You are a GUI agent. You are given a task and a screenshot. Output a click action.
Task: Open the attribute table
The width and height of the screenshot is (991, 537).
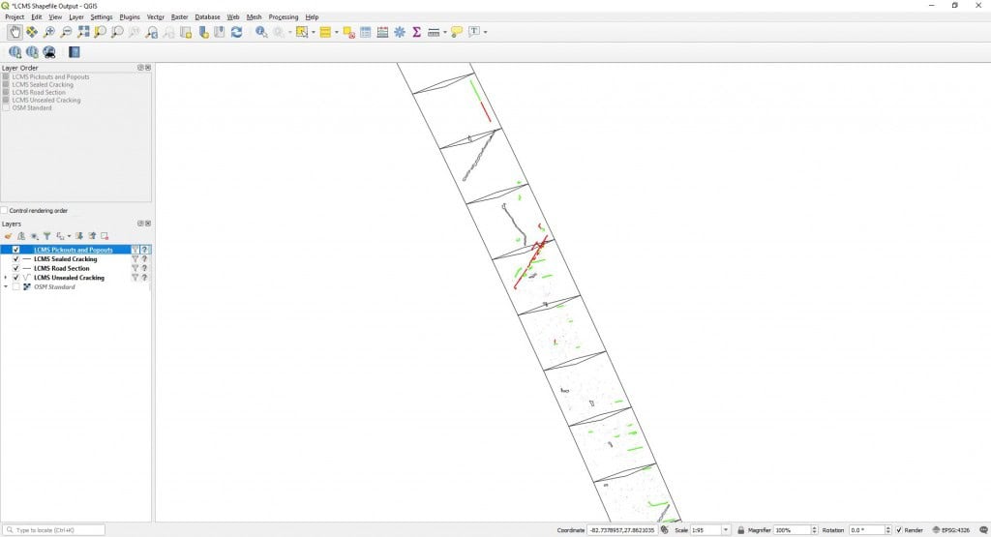coord(365,32)
